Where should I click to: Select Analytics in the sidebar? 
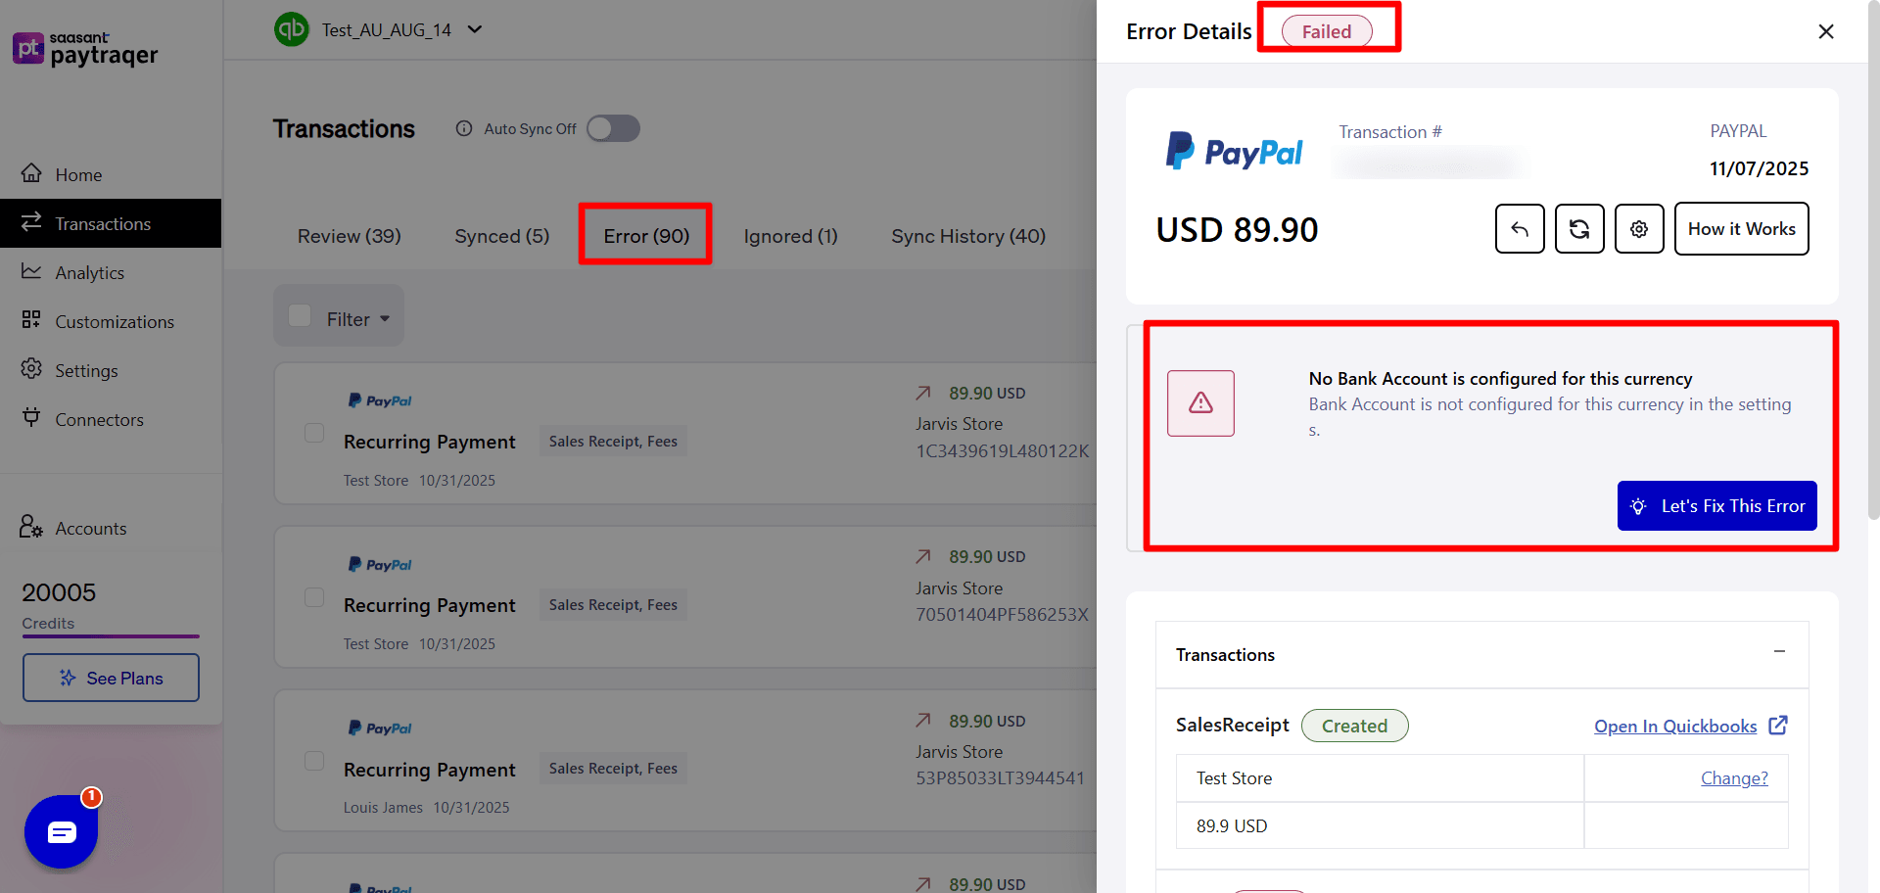pos(89,272)
